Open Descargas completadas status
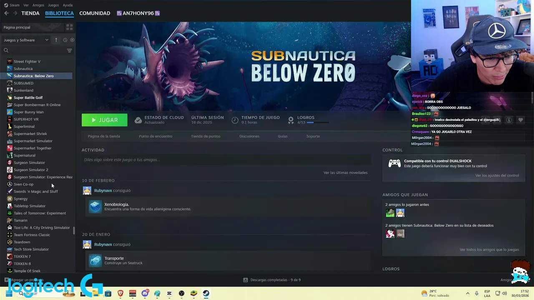534x300 pixels. pyautogui.click(x=272, y=280)
